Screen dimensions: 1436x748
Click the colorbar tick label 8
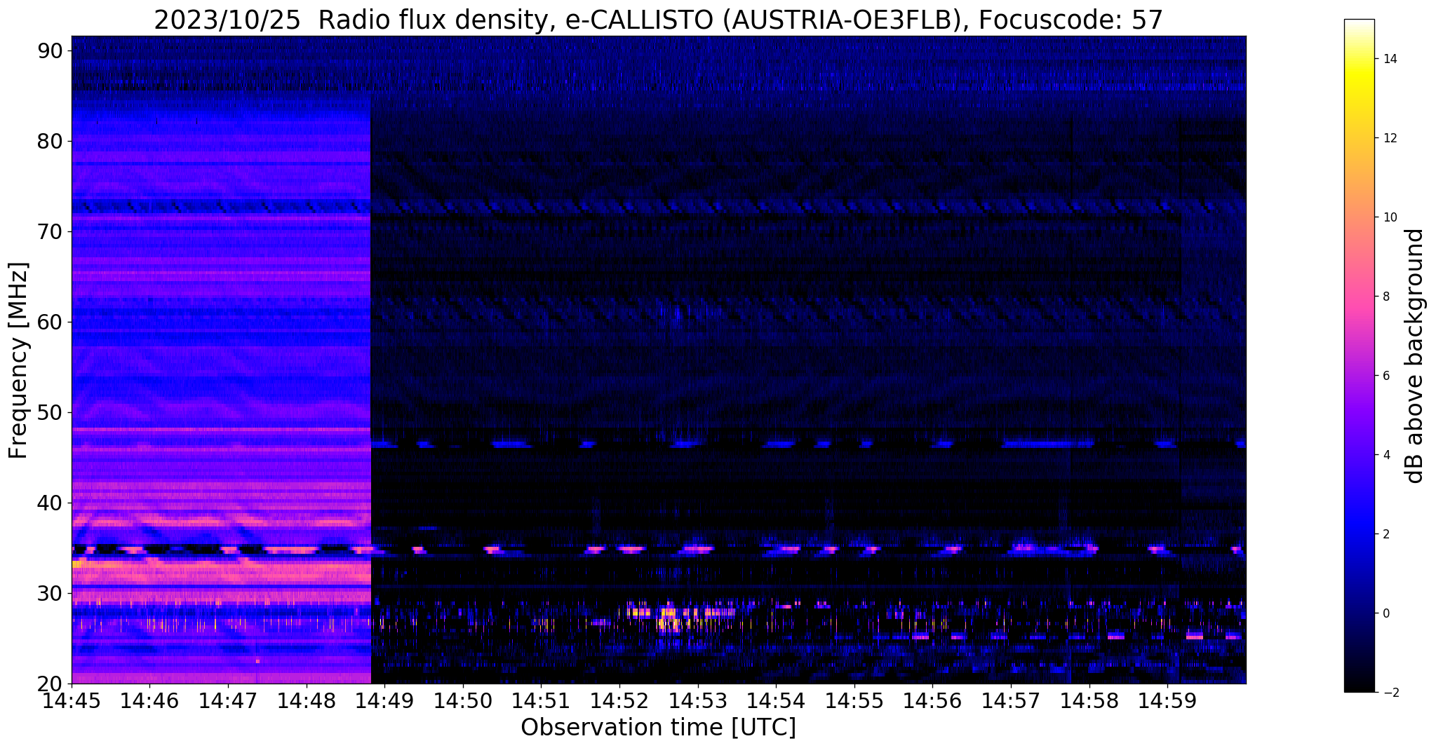pyautogui.click(x=1385, y=297)
